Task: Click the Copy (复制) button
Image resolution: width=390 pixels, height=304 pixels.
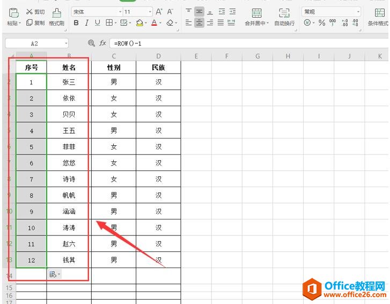Action: pos(35,23)
